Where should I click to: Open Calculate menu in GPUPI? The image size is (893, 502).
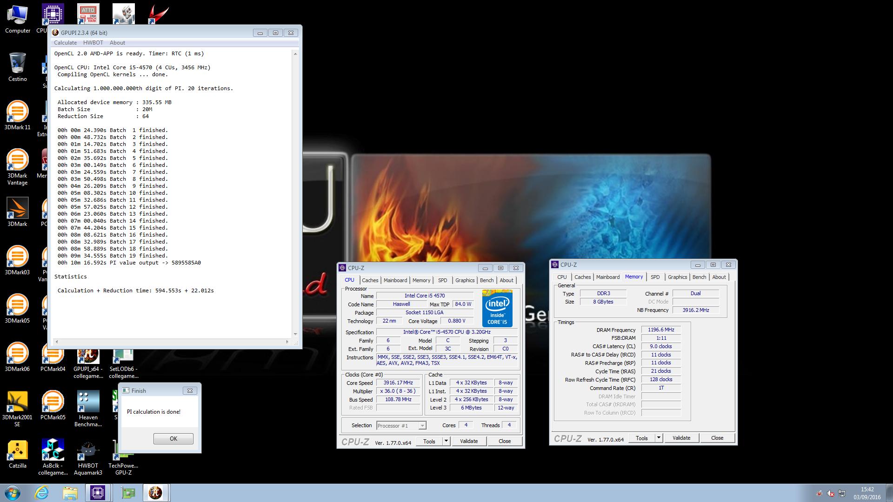(65, 43)
